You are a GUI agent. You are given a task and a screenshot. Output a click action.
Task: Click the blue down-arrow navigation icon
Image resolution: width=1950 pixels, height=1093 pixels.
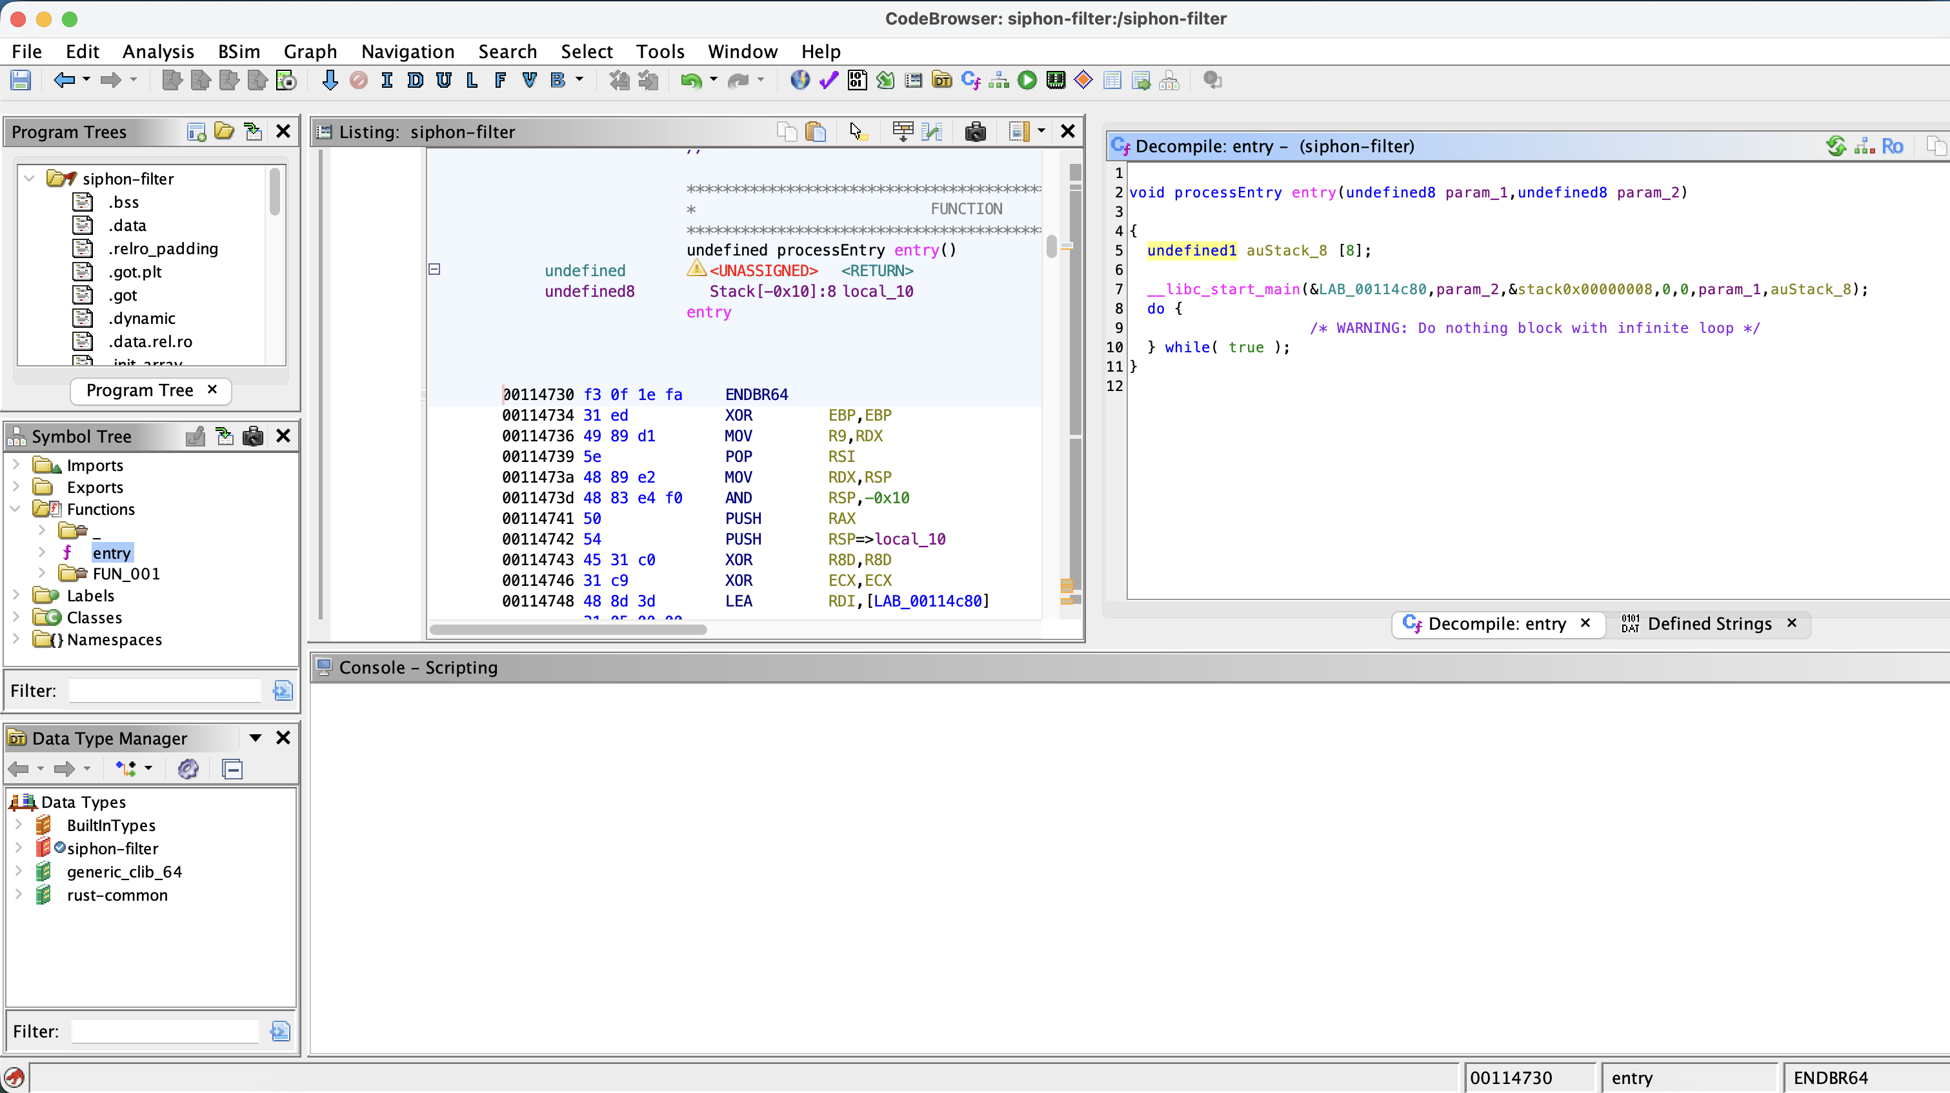[x=330, y=80]
